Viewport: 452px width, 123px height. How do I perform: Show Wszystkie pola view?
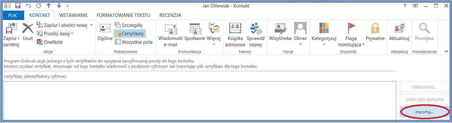[134, 42]
